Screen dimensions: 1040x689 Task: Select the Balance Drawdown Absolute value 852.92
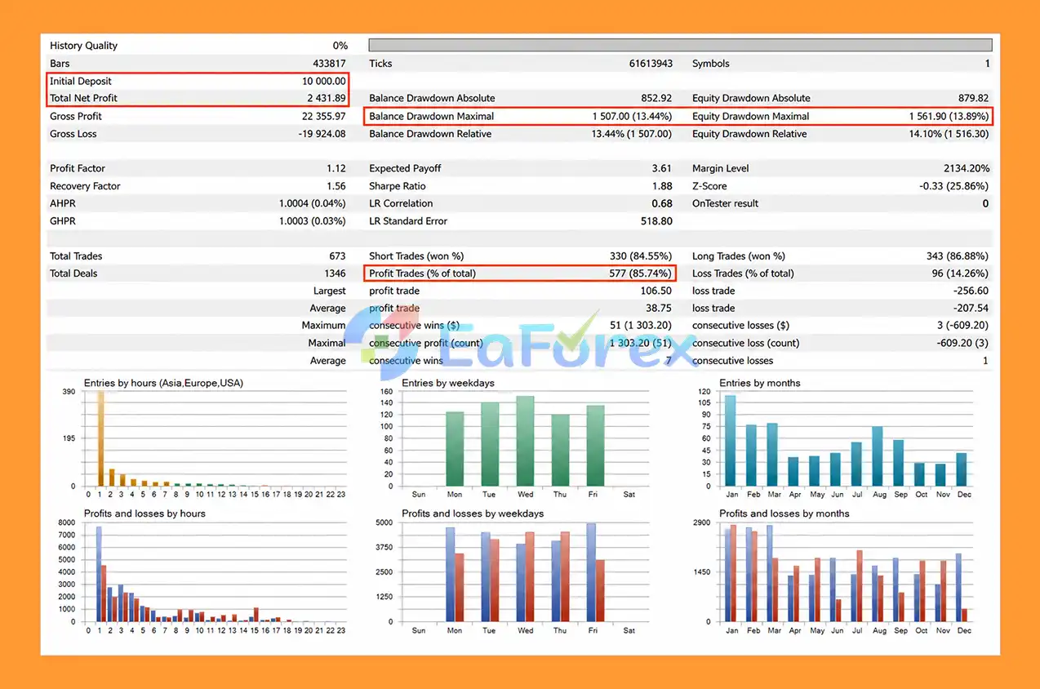tap(657, 98)
